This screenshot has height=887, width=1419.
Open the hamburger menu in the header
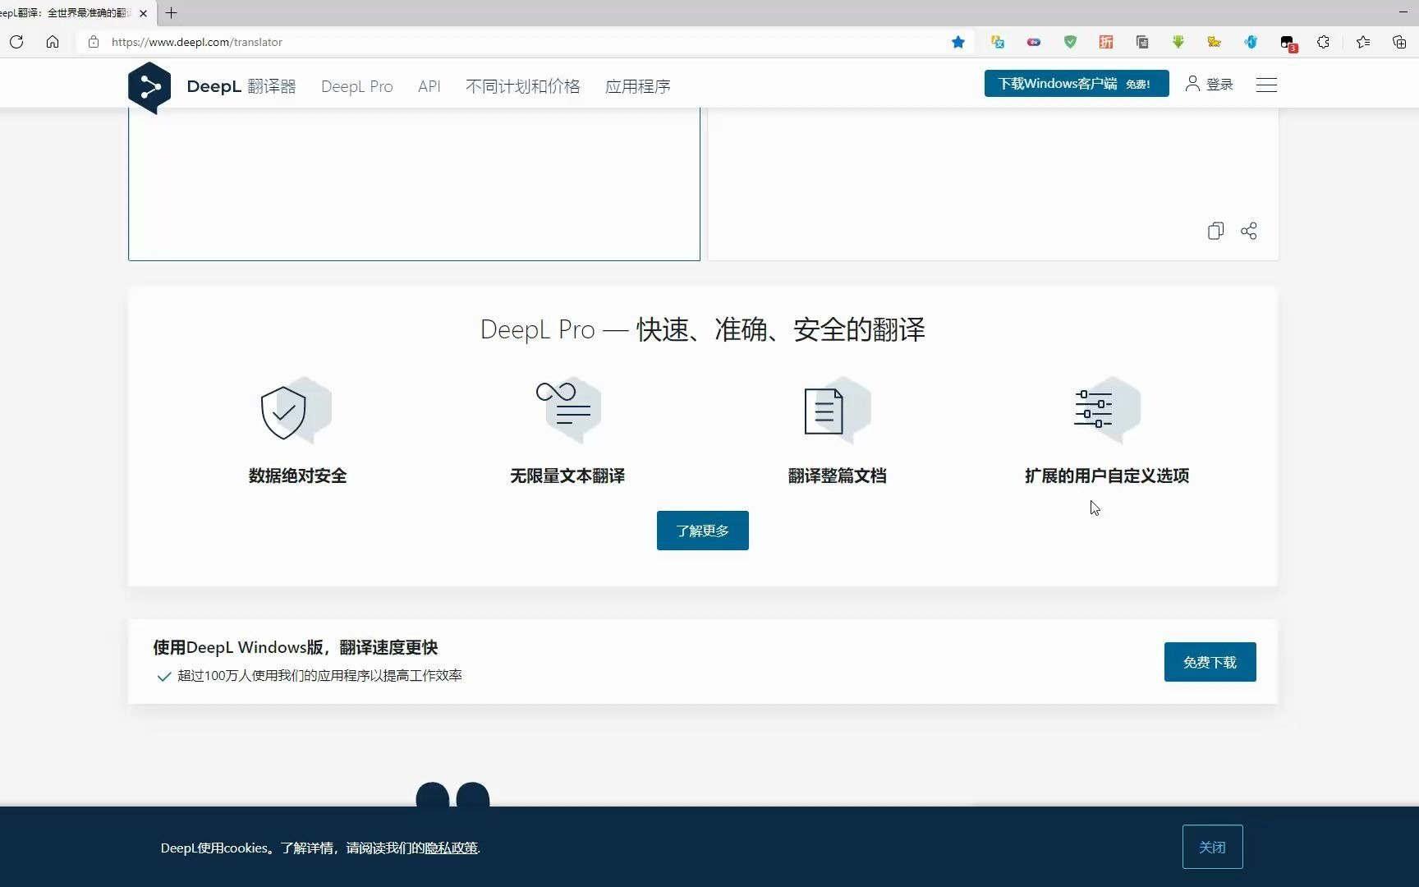[x=1266, y=85]
